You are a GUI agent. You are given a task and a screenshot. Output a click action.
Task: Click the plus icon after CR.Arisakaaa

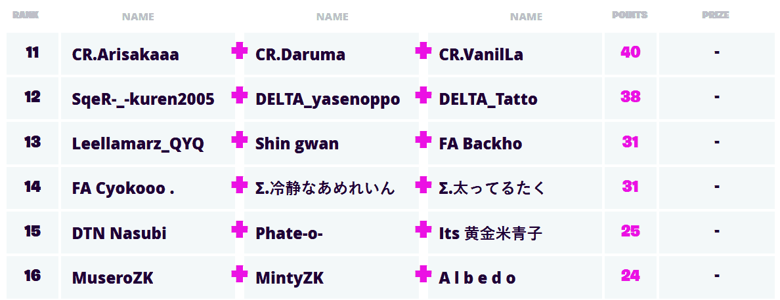(x=240, y=51)
